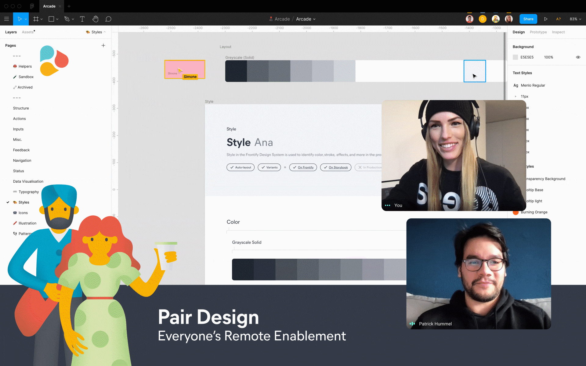The height and width of the screenshot is (366, 586).
Task: Toggle the Variants checked pill
Action: pos(269,167)
